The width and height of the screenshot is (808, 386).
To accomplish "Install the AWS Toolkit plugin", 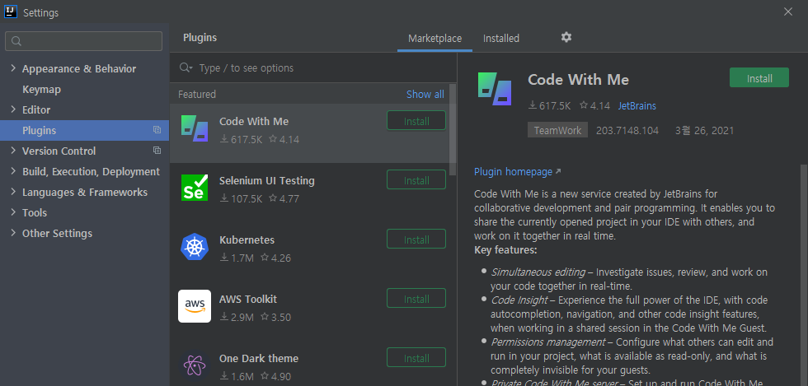I will point(416,299).
